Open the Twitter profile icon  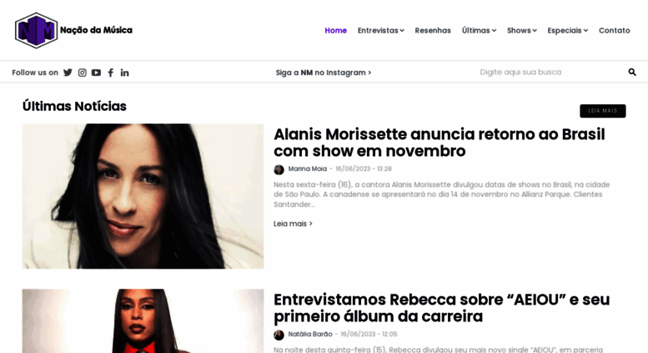coord(68,73)
